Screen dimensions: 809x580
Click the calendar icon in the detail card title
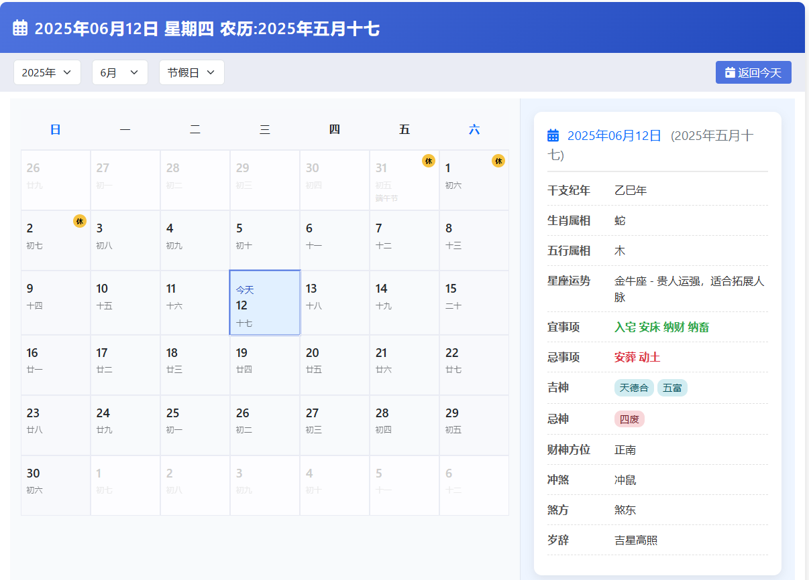pyautogui.click(x=553, y=135)
